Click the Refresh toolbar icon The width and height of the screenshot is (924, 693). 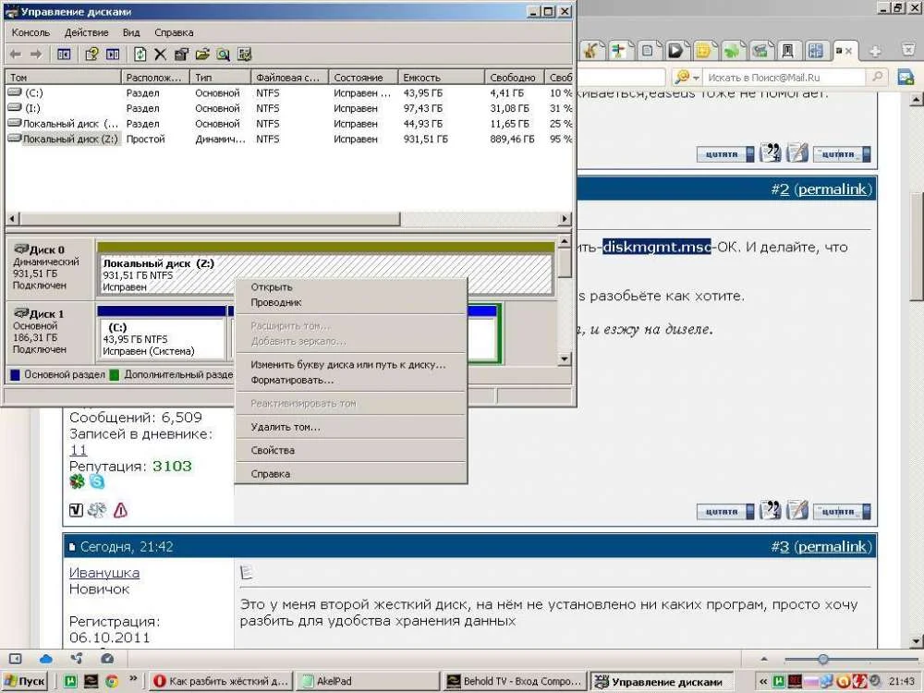pos(140,55)
